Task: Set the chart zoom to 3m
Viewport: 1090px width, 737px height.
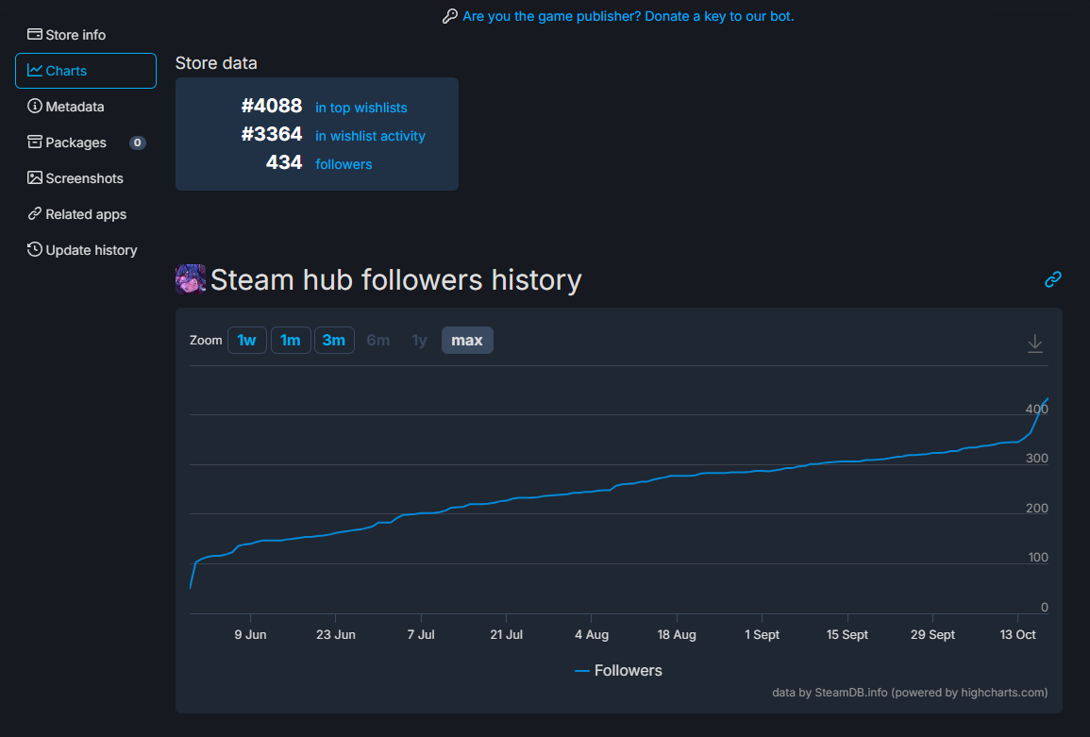Action: pos(334,340)
